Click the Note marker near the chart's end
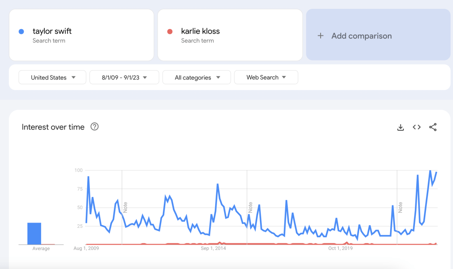This screenshot has height=269, width=453. 400,207
